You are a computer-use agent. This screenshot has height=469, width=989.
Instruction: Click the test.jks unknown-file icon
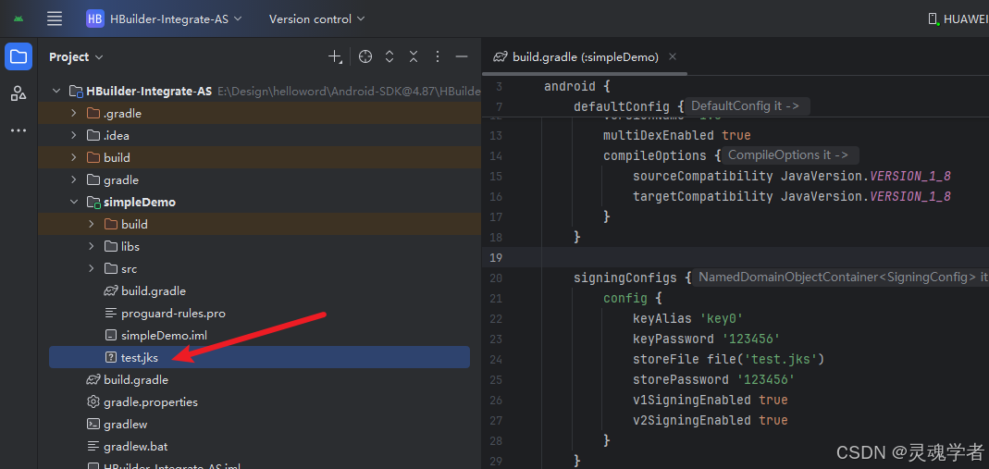coord(111,357)
